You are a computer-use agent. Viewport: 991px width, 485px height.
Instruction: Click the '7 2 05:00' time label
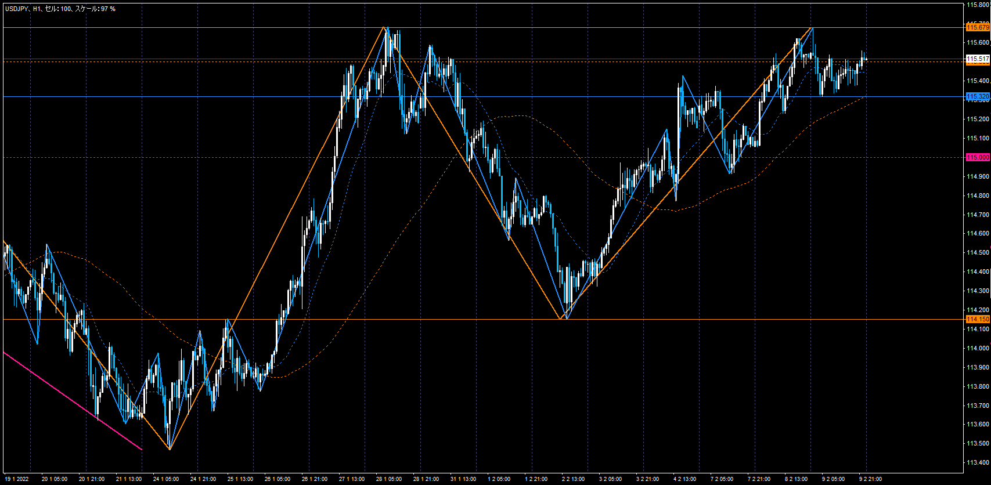click(x=722, y=479)
